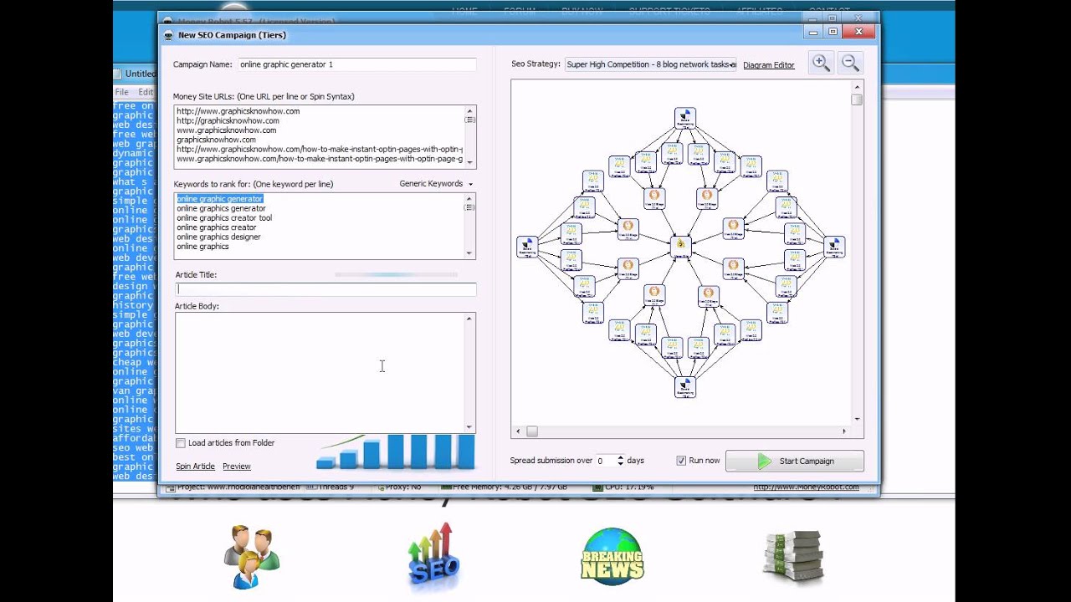Click the stack of money icon

coord(792,555)
